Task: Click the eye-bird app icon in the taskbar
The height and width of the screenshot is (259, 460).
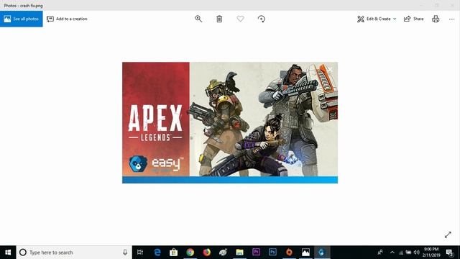Action: pos(224,253)
